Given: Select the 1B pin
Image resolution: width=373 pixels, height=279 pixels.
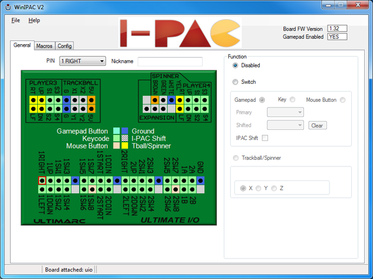Looking at the screenshot, I should pos(184,190).
